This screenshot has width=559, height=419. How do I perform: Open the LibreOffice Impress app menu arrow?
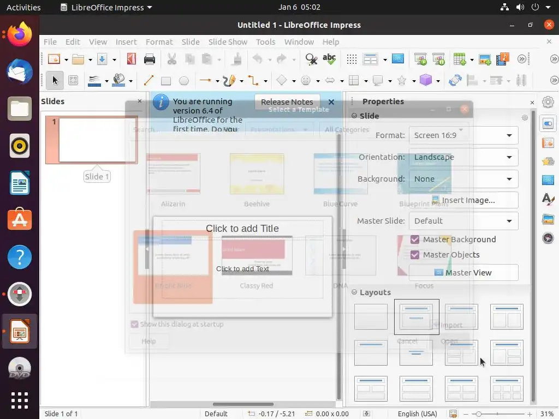[150, 7]
